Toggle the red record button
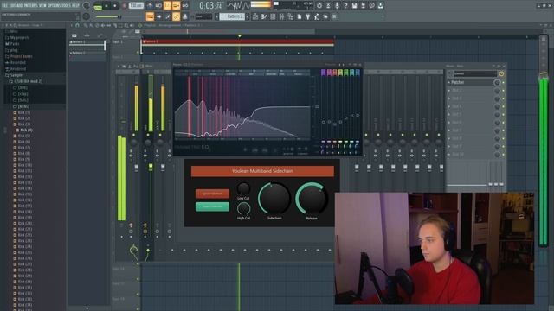554x311 pixels. (x=125, y=6)
